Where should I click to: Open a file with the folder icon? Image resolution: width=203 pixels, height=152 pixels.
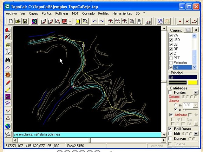(x=18, y=21)
